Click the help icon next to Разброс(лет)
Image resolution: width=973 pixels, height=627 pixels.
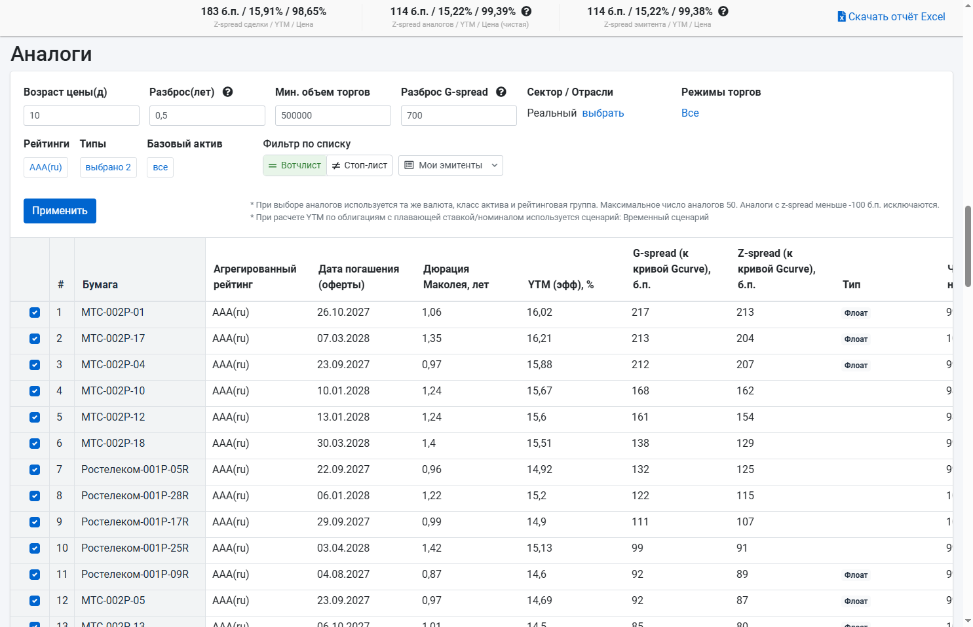[x=227, y=92]
